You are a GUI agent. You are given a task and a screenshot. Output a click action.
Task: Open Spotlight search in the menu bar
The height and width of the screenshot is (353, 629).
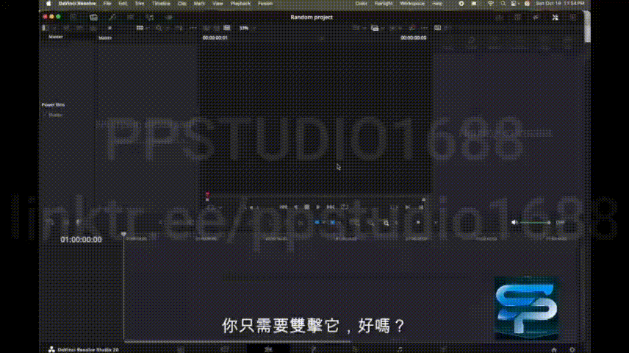[x=503, y=3]
